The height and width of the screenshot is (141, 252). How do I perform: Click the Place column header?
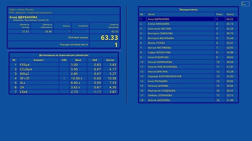pos(219,14)
